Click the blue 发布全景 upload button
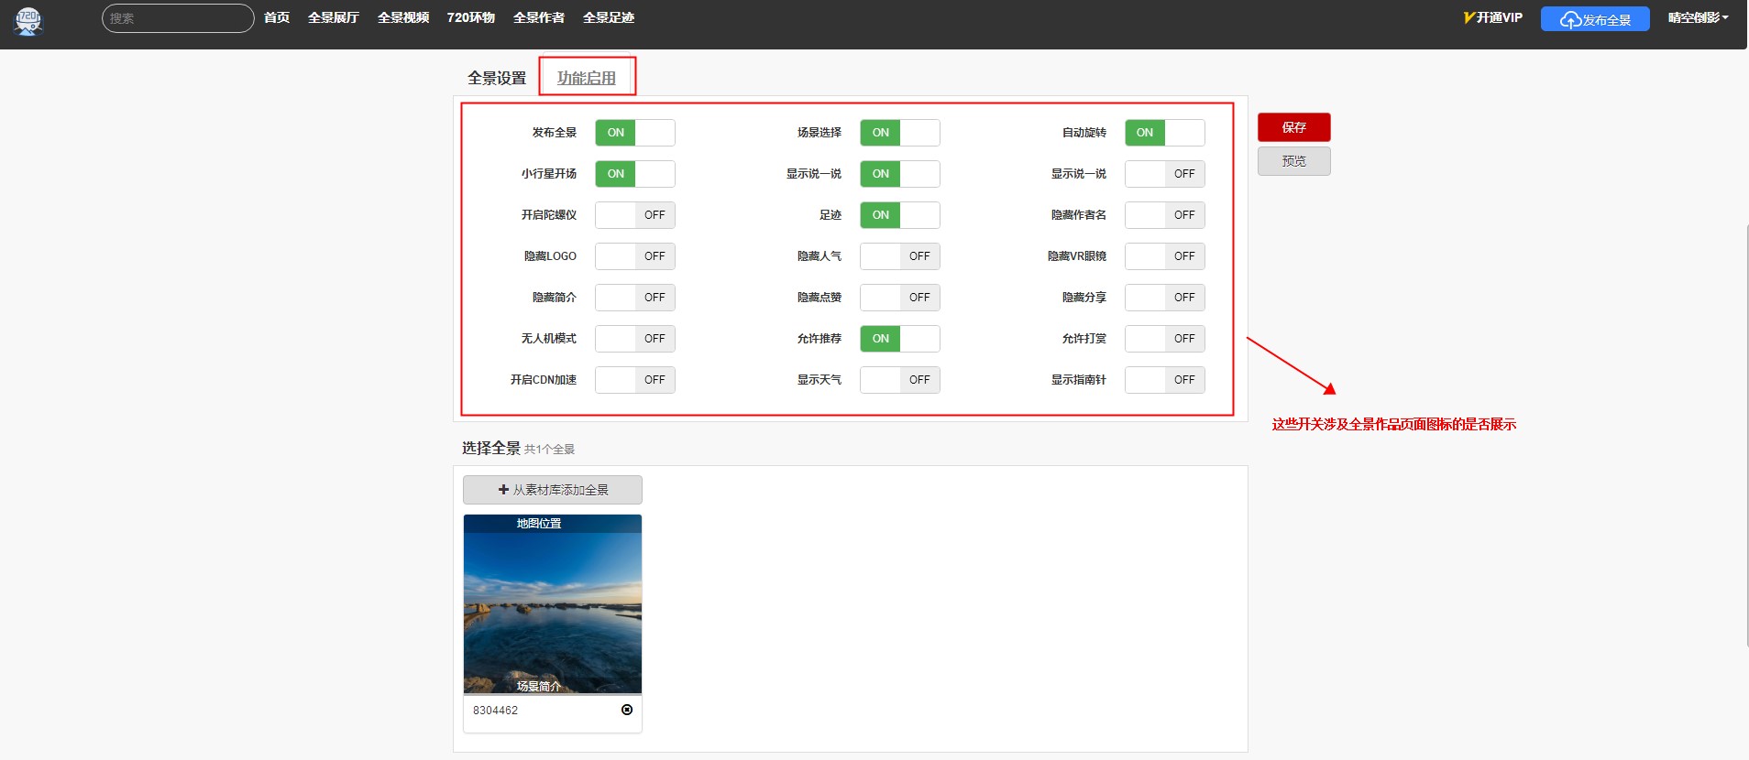 [1595, 19]
